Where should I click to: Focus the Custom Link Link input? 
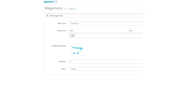[136, 36]
